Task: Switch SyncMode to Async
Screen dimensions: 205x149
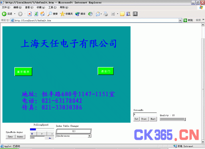Action: [x=20, y=137]
